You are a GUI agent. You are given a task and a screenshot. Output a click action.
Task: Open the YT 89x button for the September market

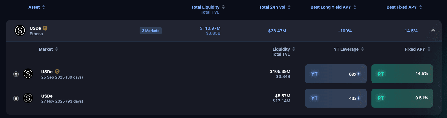[x=336, y=74]
